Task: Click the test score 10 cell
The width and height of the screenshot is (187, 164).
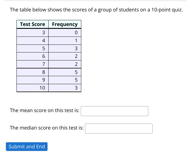Action: pyautogui.click(x=33, y=88)
